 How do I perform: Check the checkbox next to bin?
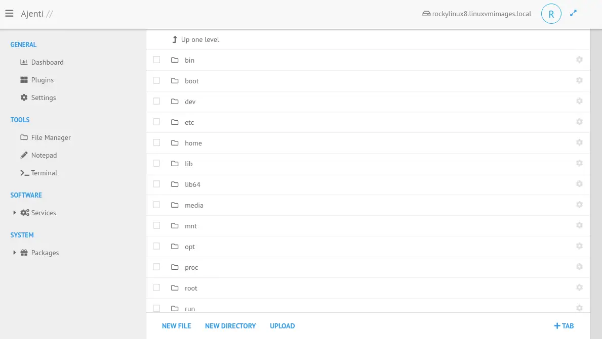tap(156, 59)
